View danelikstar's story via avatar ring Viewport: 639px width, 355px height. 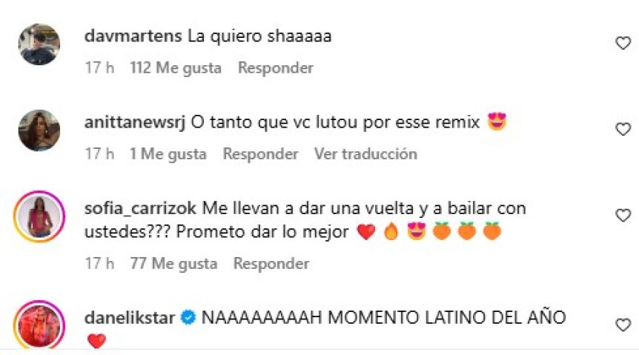(x=39, y=325)
